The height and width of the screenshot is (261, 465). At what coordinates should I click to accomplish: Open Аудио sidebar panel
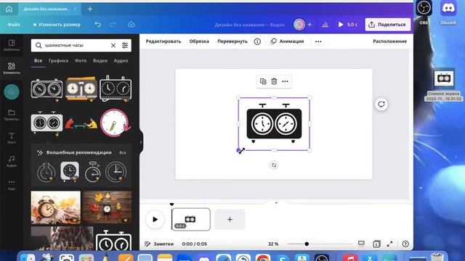click(x=12, y=161)
